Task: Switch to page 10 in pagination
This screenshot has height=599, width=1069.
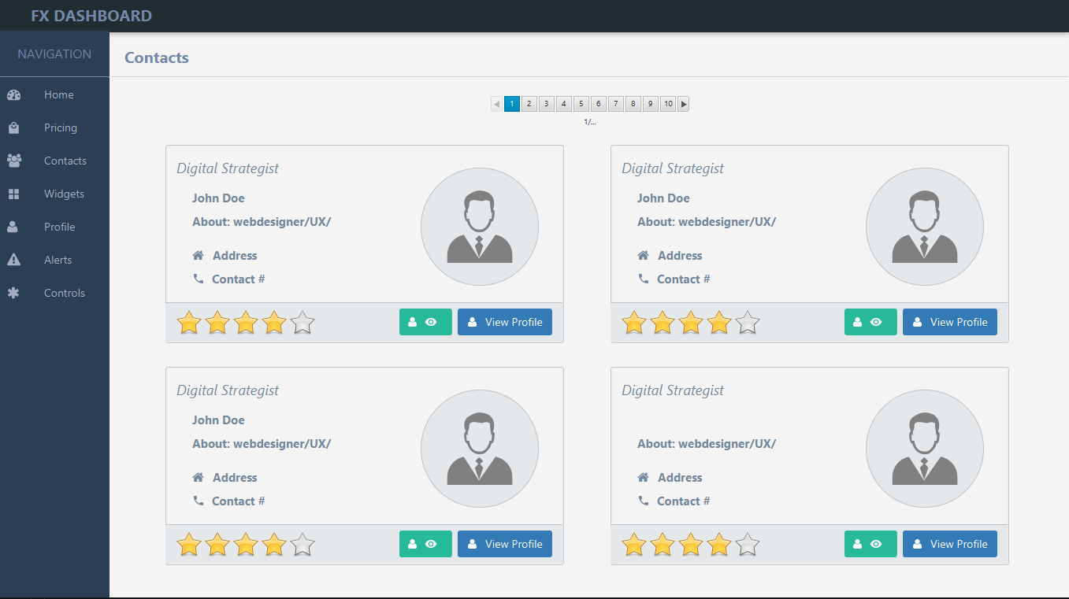Action: click(x=667, y=103)
